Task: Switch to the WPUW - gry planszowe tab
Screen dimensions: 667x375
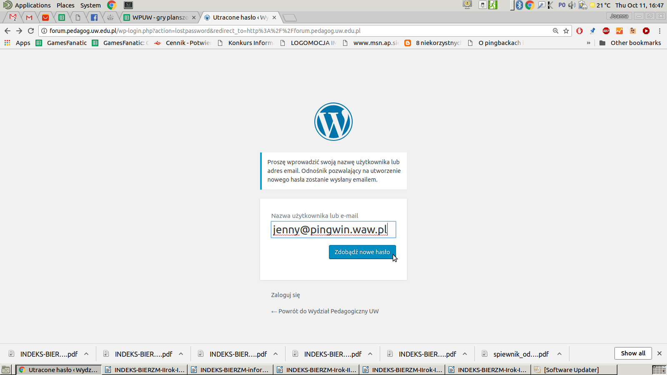Action: coord(160,17)
